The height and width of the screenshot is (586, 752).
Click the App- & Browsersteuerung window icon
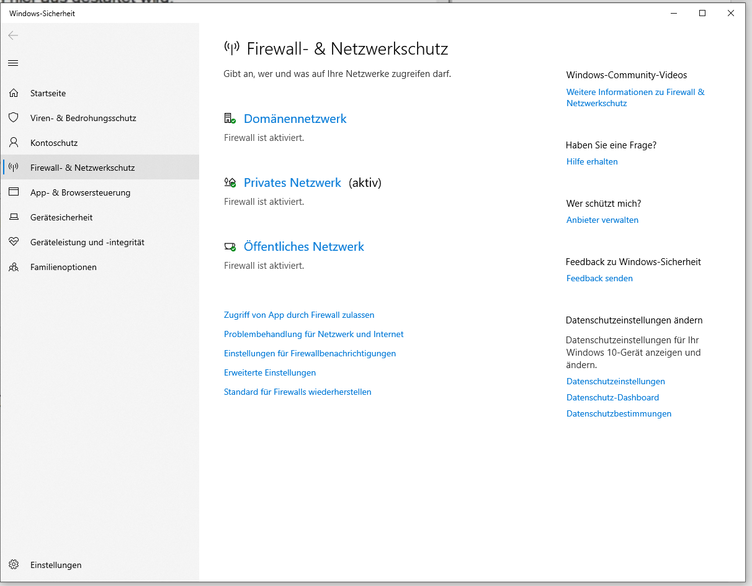[x=14, y=192]
